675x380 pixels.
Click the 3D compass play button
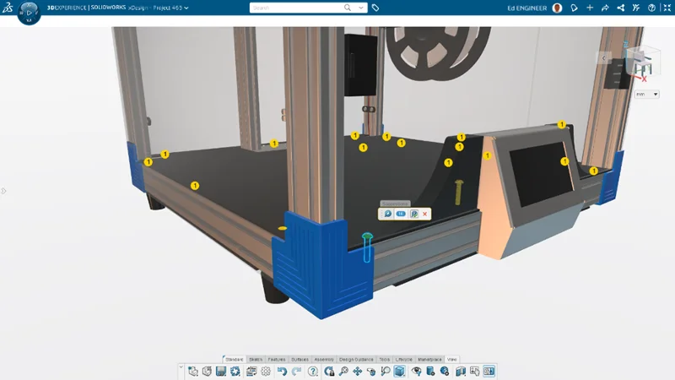(x=29, y=14)
